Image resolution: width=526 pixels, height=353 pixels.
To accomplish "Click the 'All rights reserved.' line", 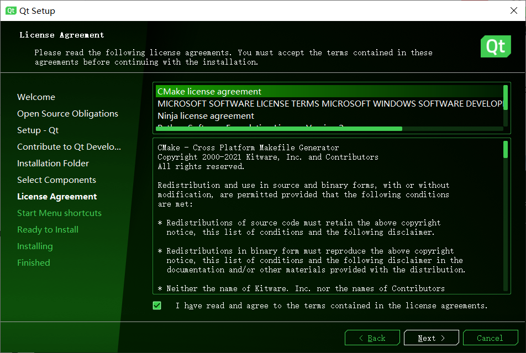I will tap(201, 166).
